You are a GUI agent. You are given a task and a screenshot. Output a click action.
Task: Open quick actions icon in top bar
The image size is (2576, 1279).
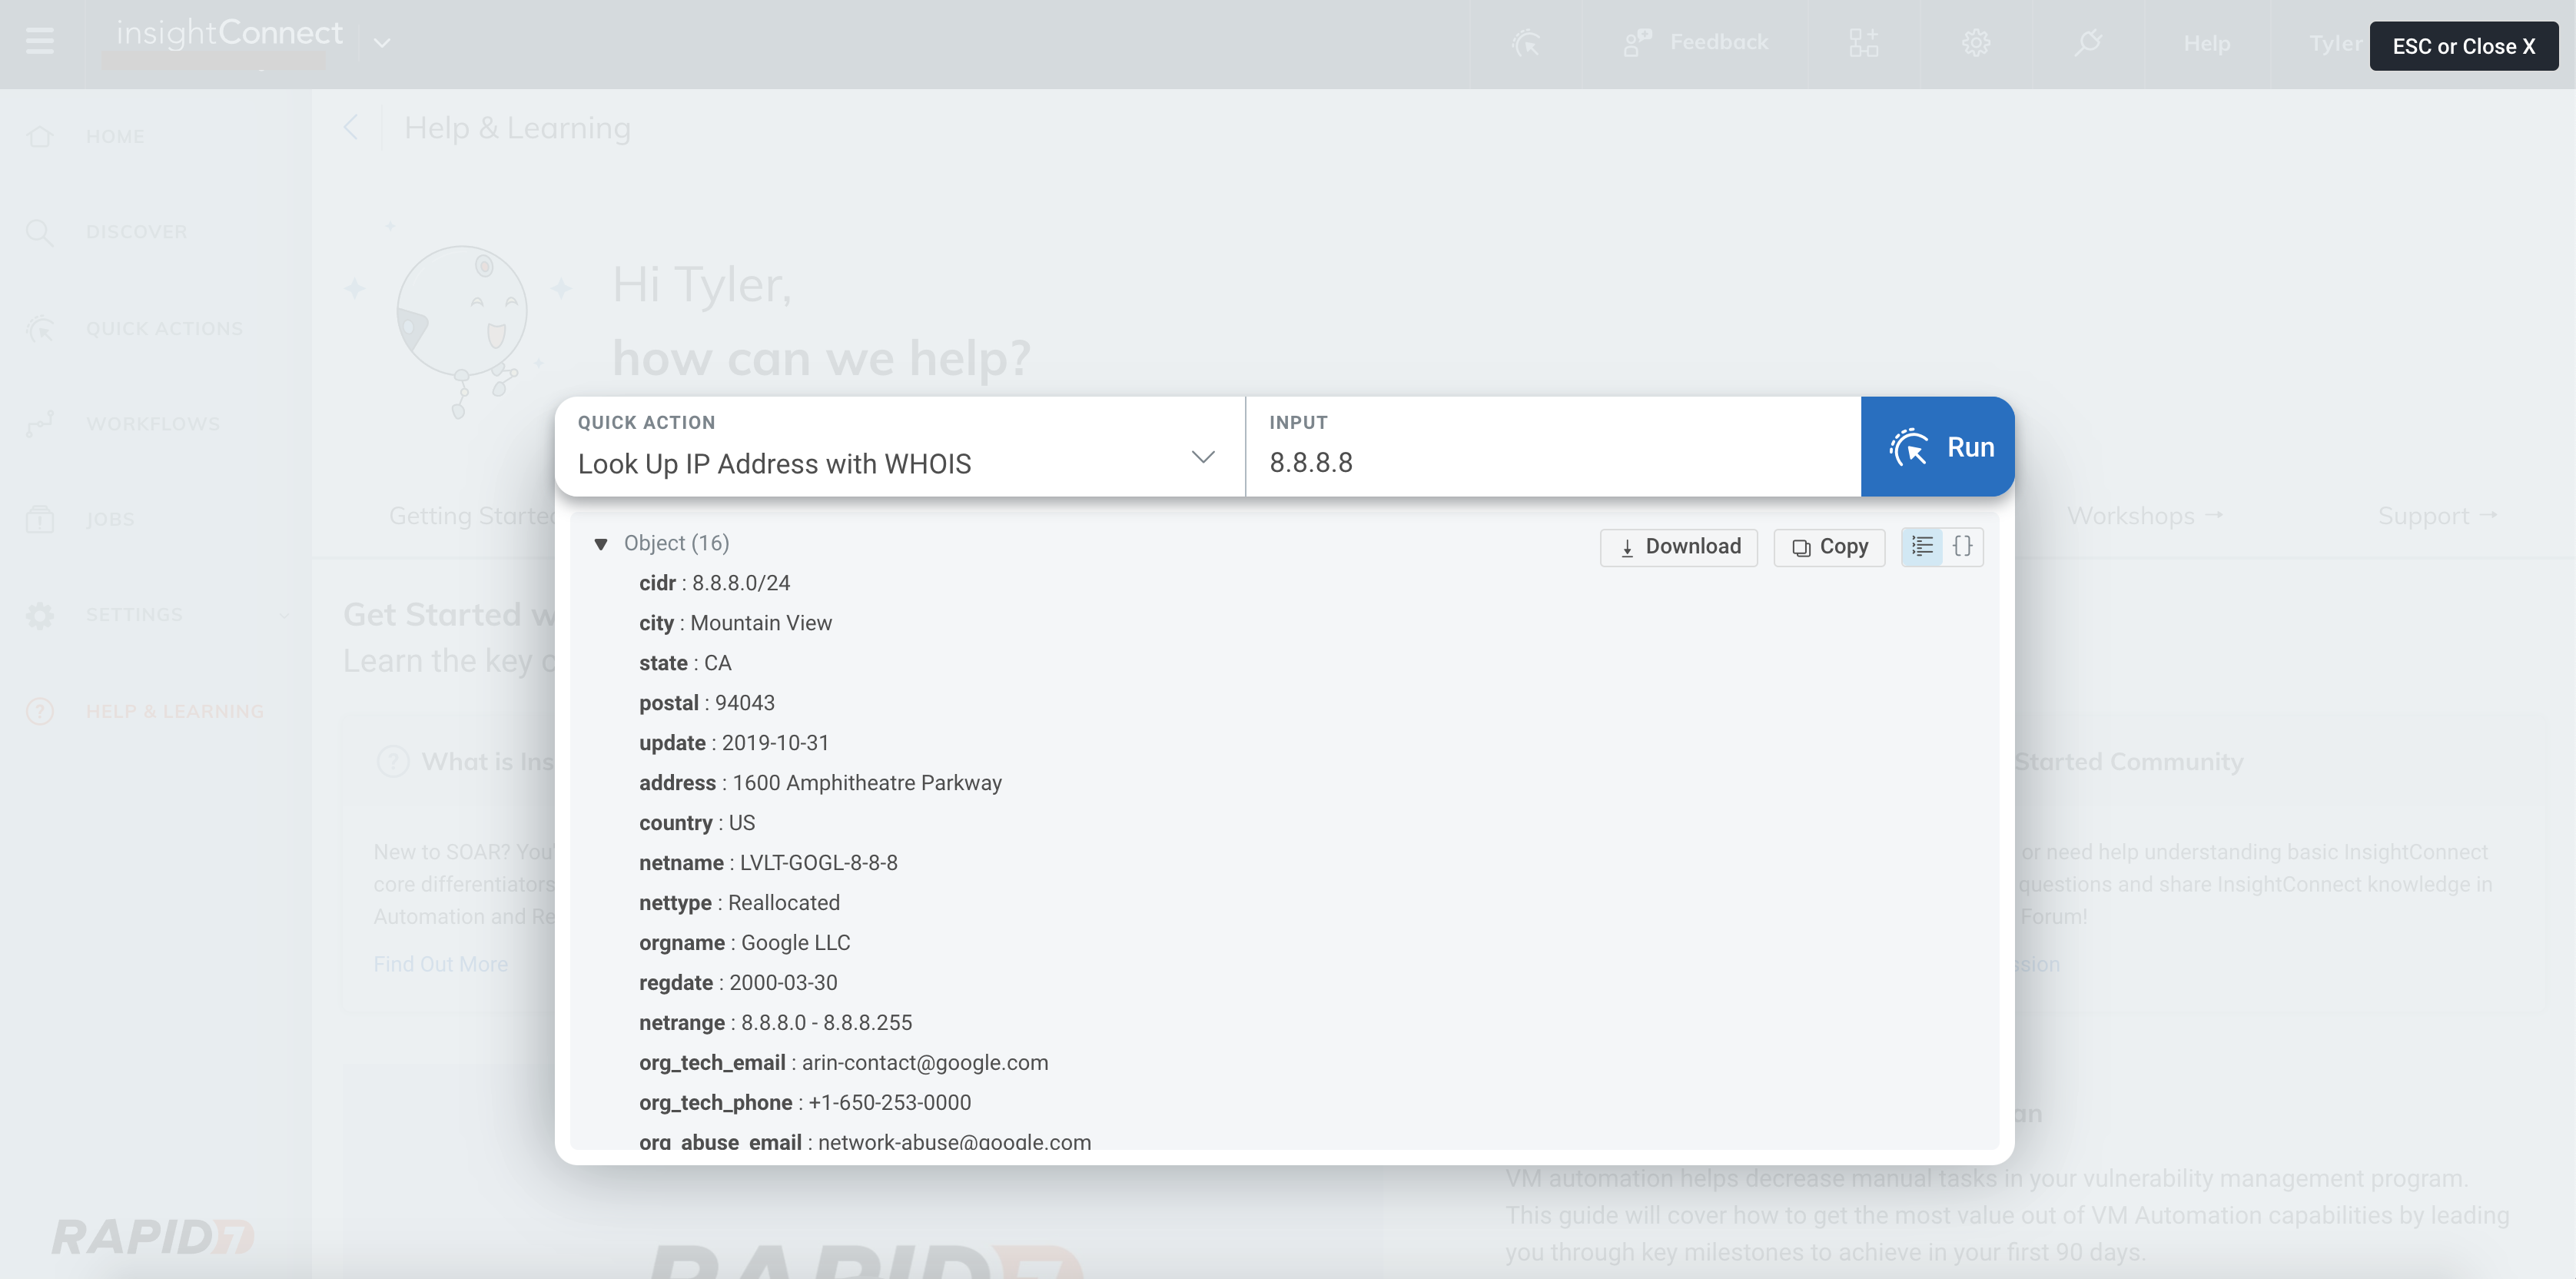1526,43
